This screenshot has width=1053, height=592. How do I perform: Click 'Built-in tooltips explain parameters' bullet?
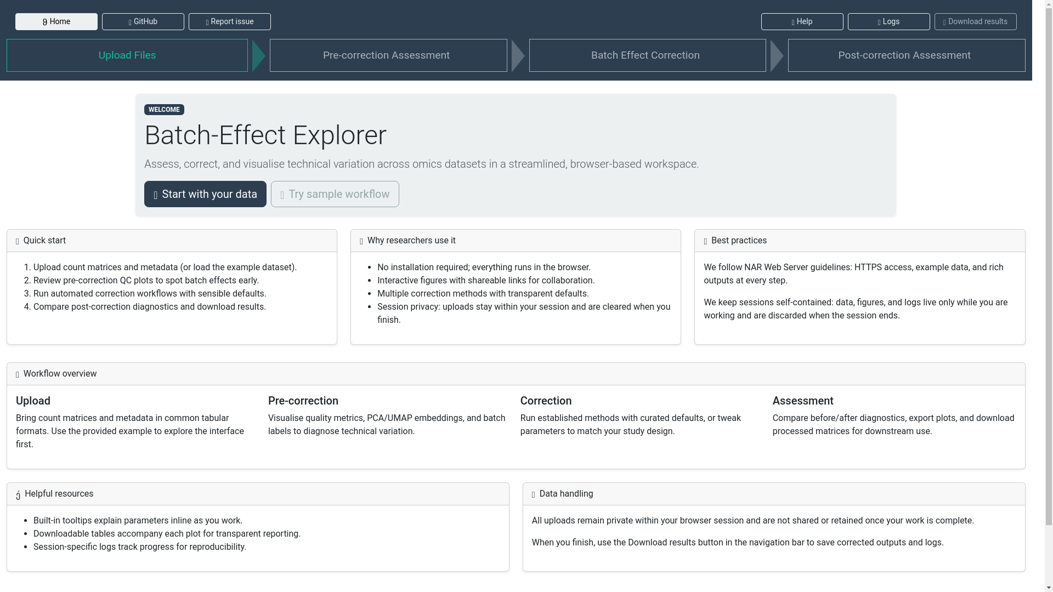point(138,521)
